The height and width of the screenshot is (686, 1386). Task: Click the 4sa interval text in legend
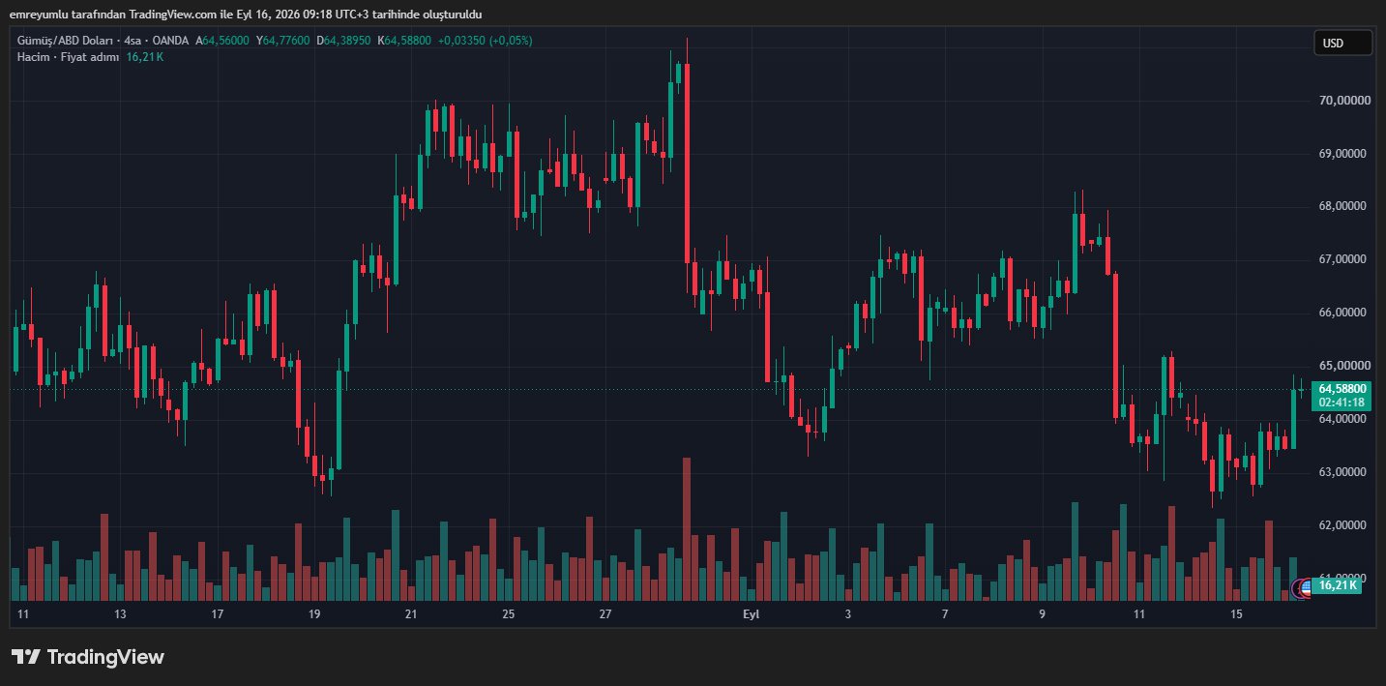click(133, 41)
